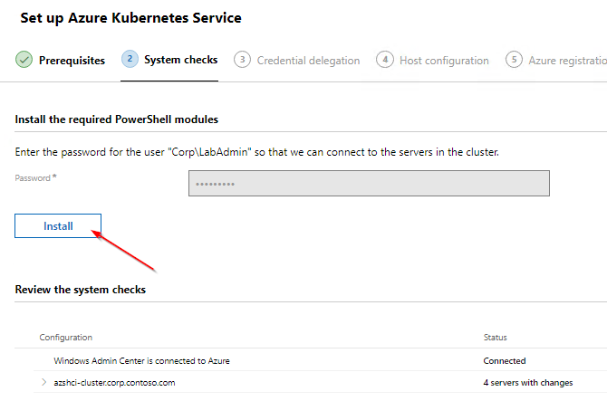Go to the Credential delegation step
The image size is (607, 420).
point(297,61)
